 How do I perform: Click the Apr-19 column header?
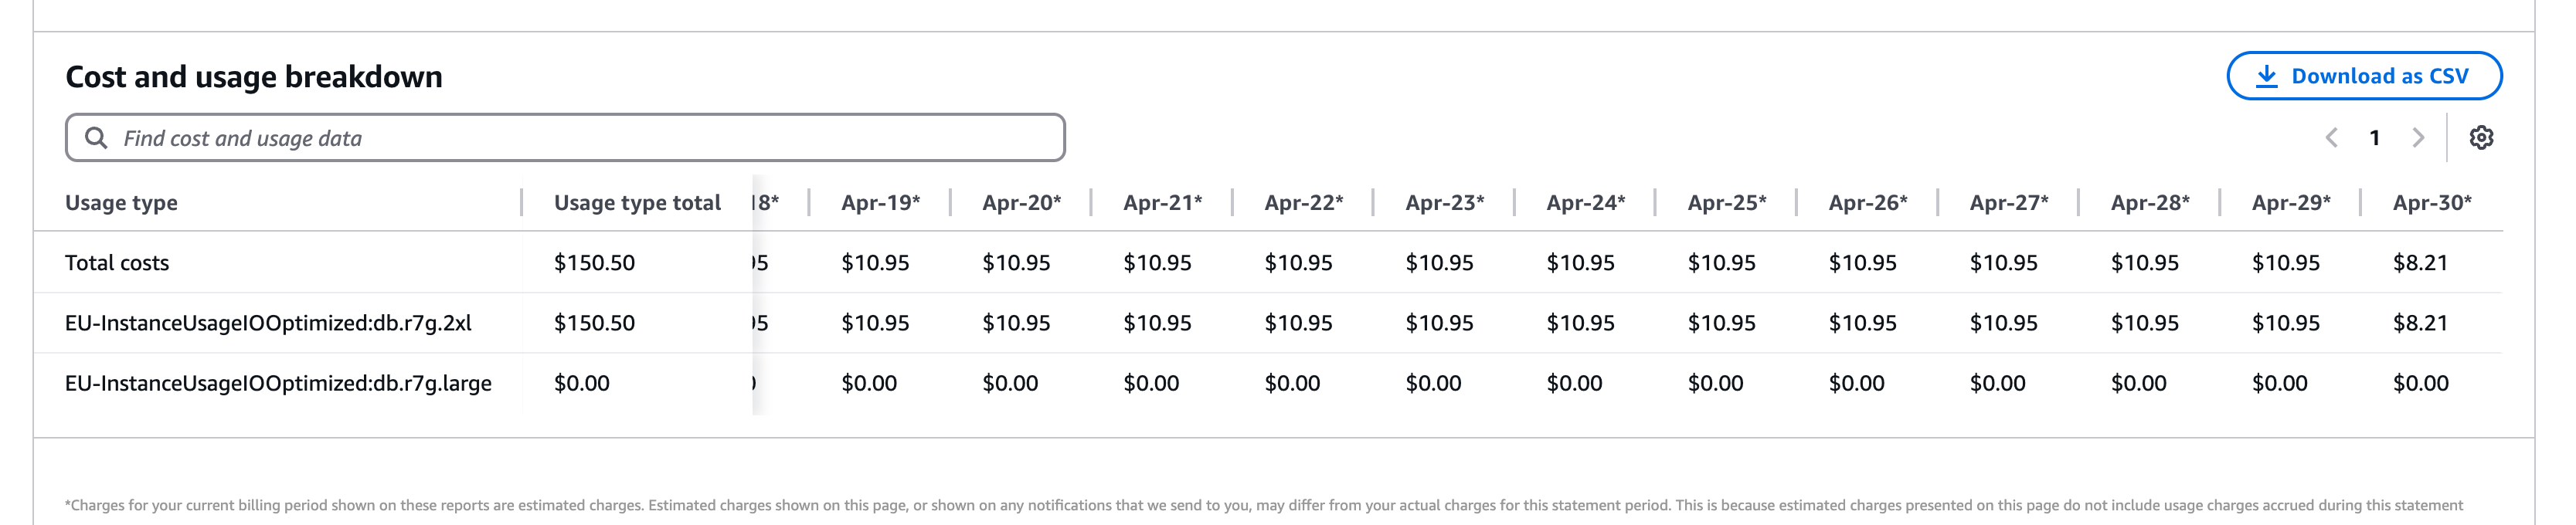(x=880, y=203)
